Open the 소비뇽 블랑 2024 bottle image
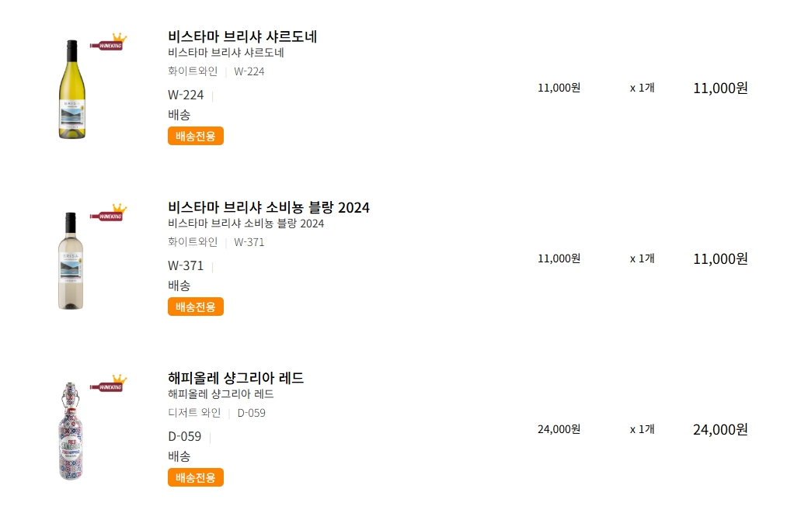Screen dimensions: 787x513 tap(71, 260)
